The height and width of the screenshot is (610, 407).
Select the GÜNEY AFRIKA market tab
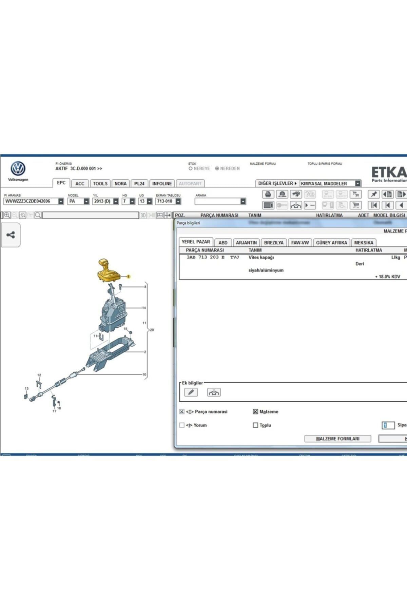click(331, 243)
